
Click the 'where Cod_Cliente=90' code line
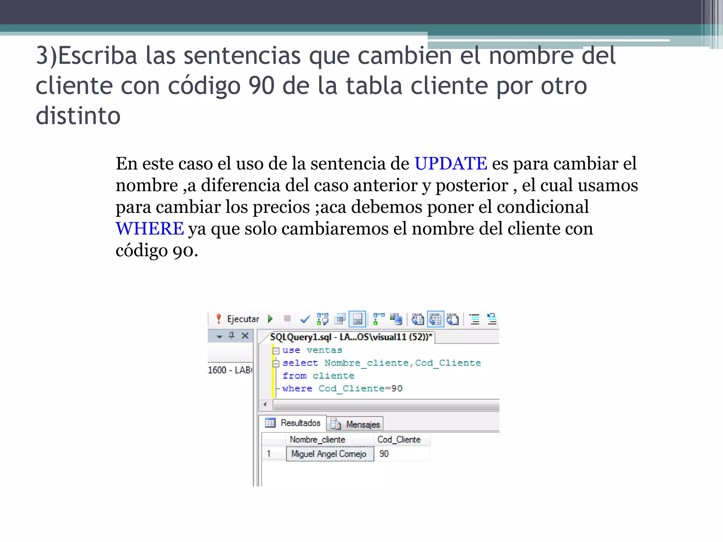[x=342, y=389]
